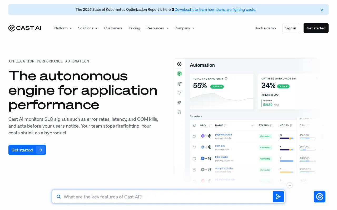
Task: Click the OPTIMAL green badge
Action: 283,86
